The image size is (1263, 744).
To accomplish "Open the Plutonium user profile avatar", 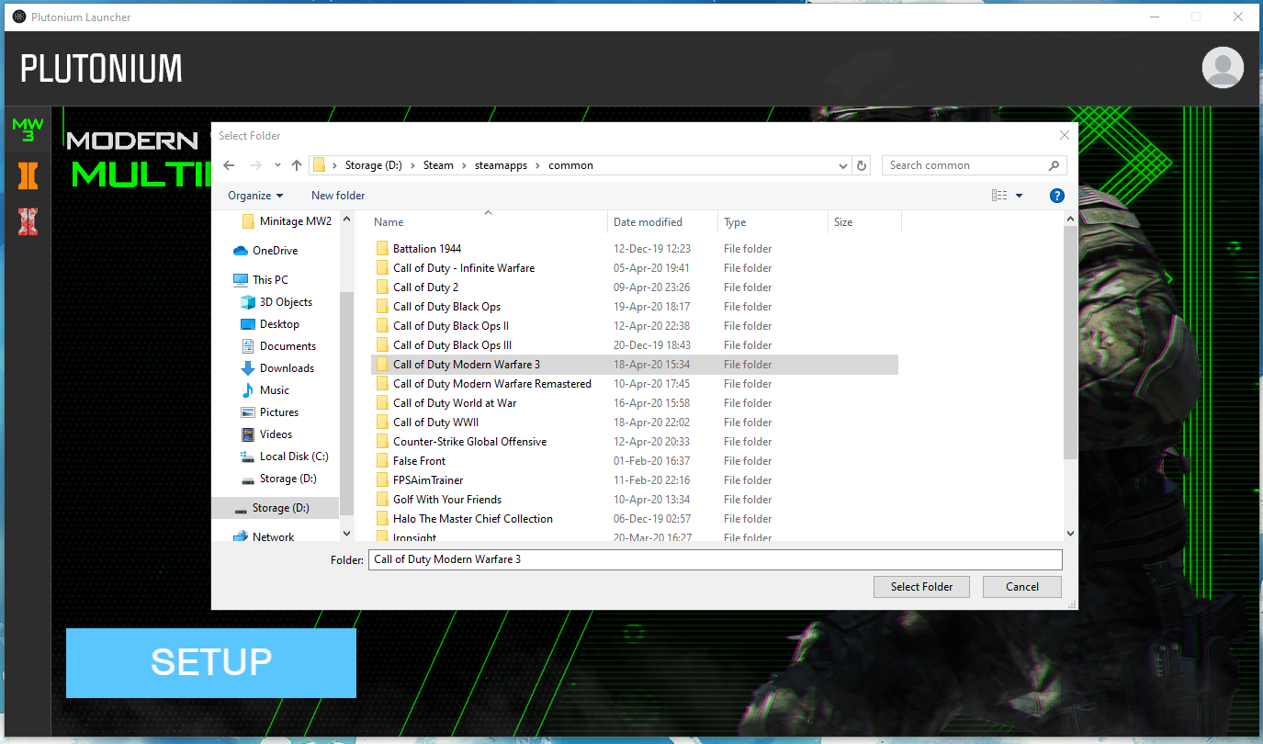I will (1223, 67).
